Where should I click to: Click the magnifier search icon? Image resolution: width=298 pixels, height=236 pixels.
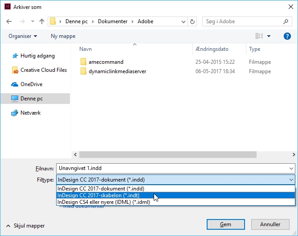pos(286,21)
